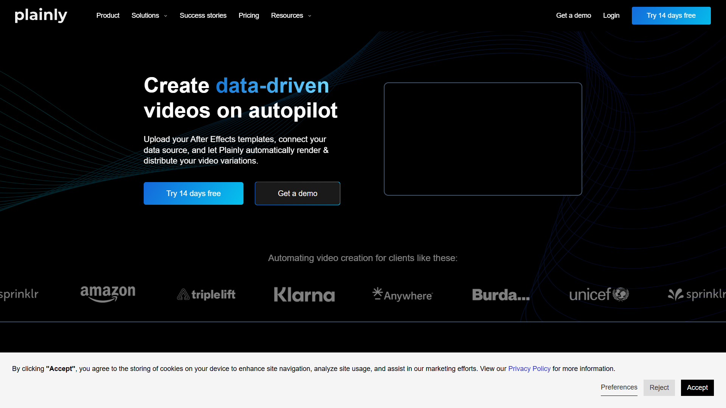This screenshot has height=408, width=726.
Task: Click Get a demo in the header
Action: pyautogui.click(x=573, y=15)
